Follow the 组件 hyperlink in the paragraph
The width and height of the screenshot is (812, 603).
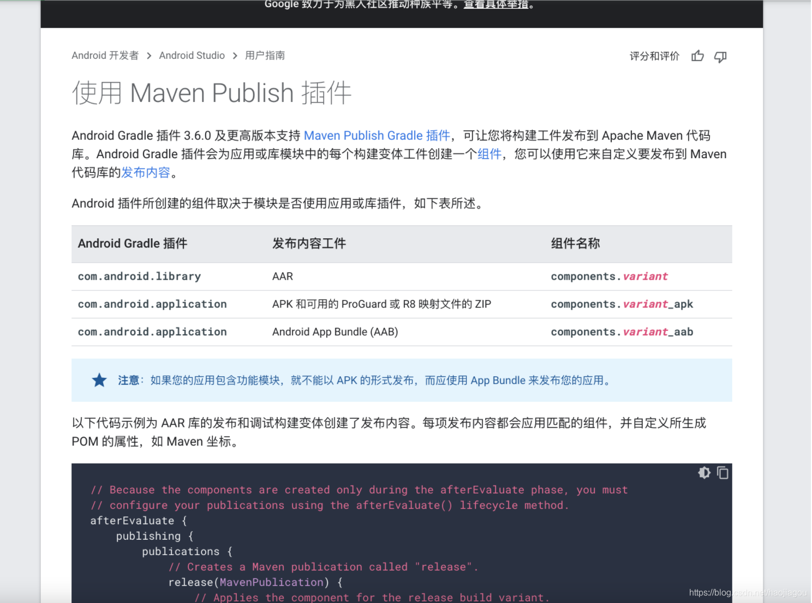[489, 154]
